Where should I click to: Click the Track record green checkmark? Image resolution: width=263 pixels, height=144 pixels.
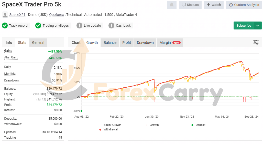5,26
